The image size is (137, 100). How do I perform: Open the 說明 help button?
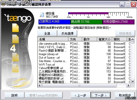click(14, 95)
